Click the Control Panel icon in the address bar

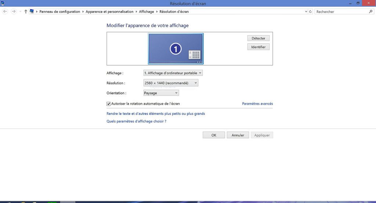[32, 12]
